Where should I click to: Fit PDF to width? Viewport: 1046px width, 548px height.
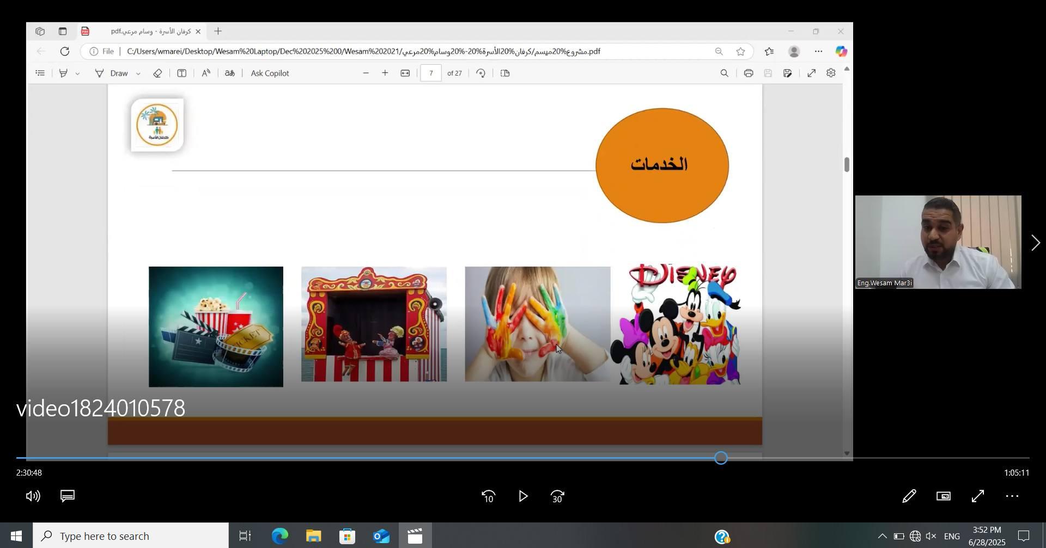[405, 73]
